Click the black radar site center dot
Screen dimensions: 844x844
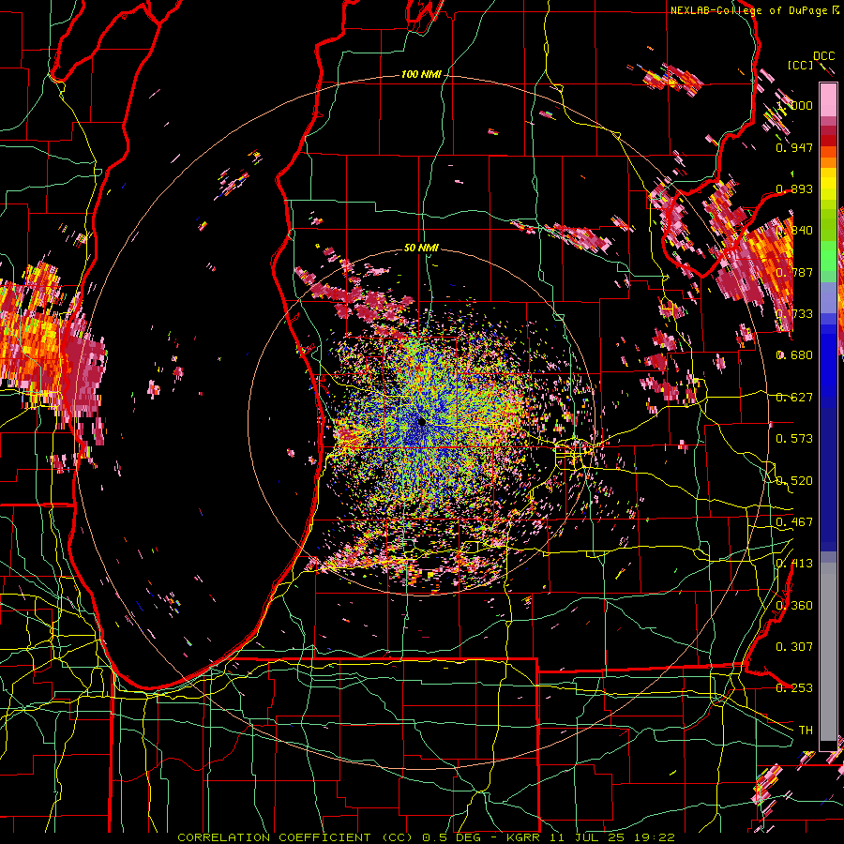pos(422,422)
